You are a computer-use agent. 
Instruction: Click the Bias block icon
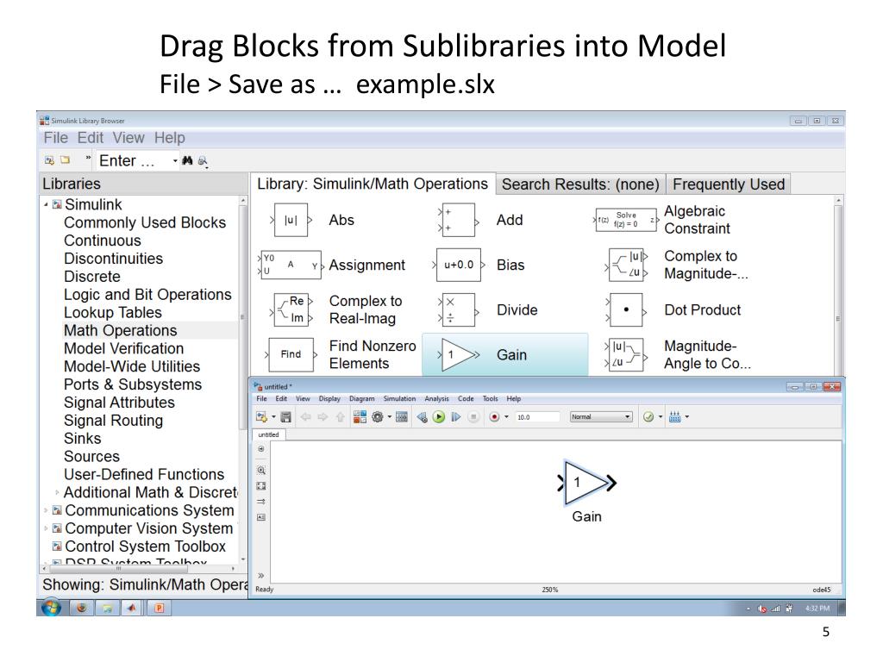459,265
